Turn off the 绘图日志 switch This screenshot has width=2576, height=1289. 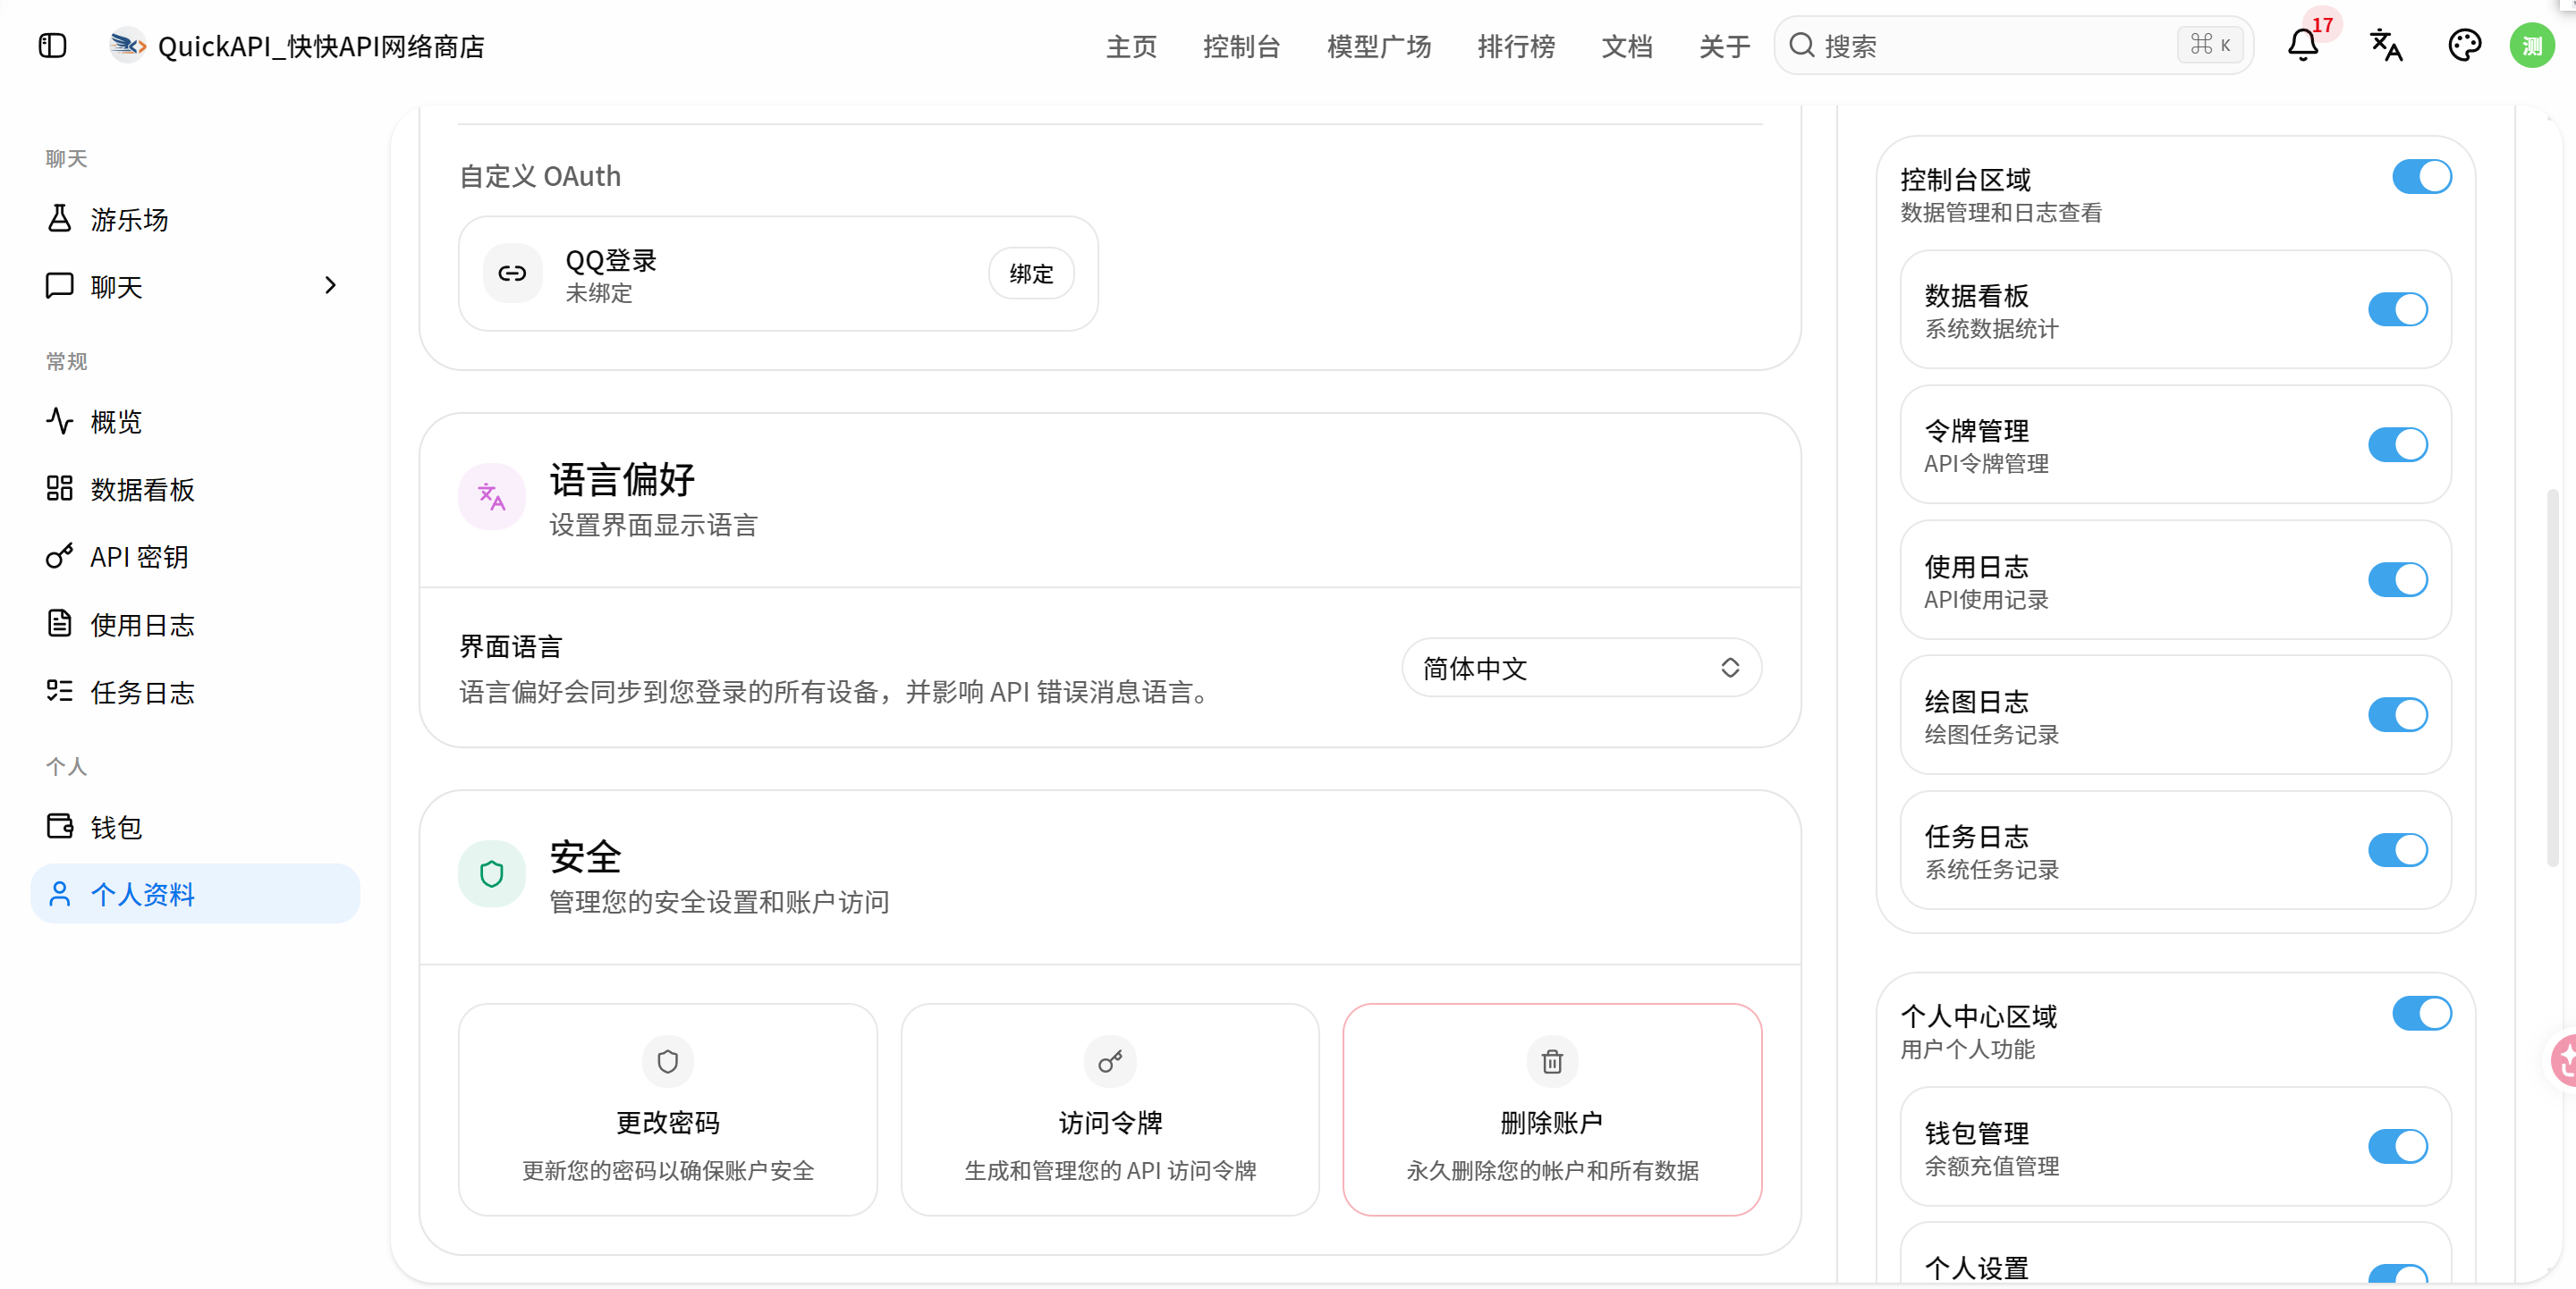click(2397, 714)
